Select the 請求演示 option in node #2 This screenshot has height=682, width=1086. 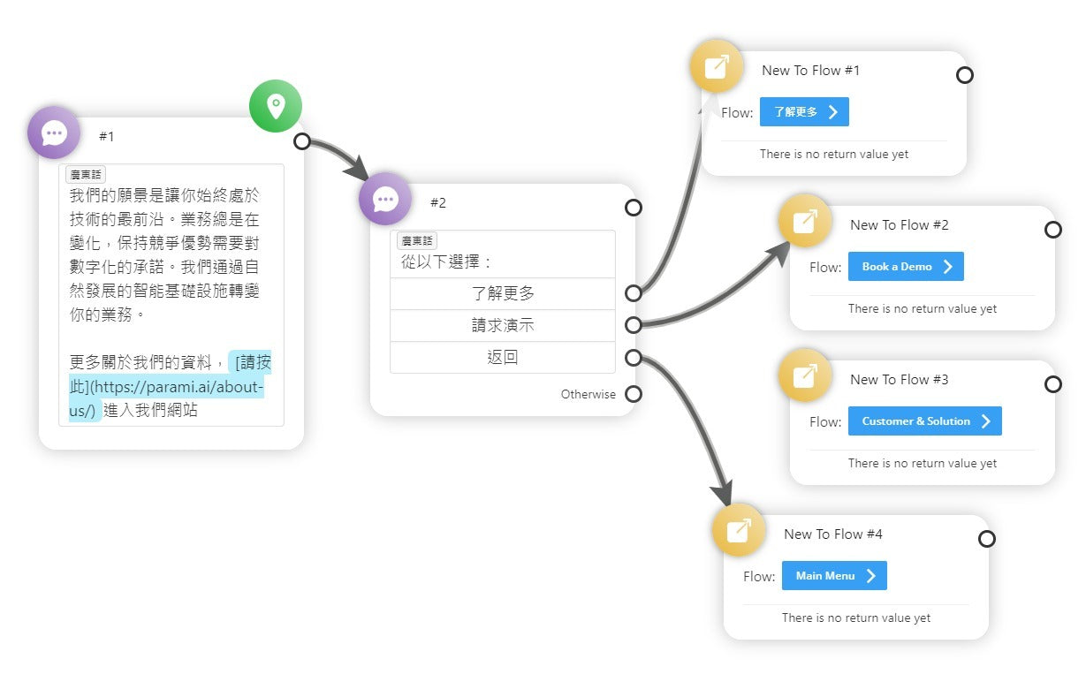point(503,326)
